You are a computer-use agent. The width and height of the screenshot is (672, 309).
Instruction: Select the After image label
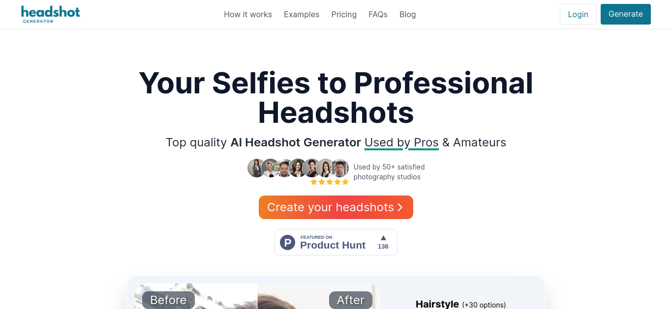(351, 300)
